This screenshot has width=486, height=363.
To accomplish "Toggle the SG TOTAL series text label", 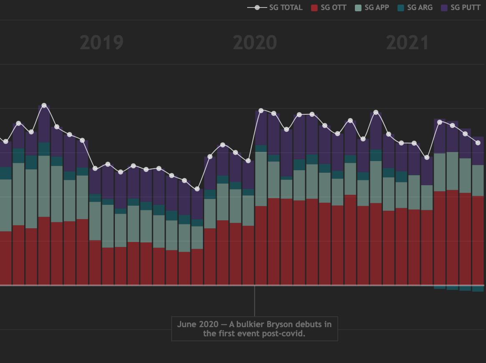I will [286, 8].
